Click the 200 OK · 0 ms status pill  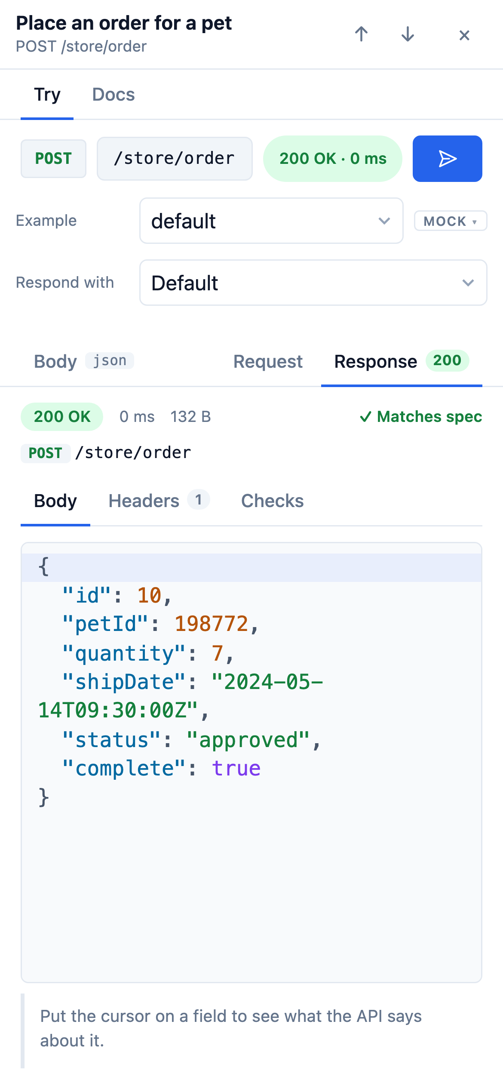coord(333,159)
